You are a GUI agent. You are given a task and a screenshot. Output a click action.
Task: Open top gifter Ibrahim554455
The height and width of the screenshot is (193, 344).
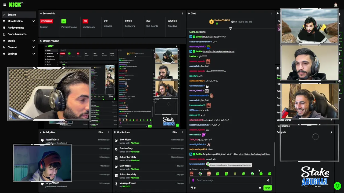click(x=222, y=20)
